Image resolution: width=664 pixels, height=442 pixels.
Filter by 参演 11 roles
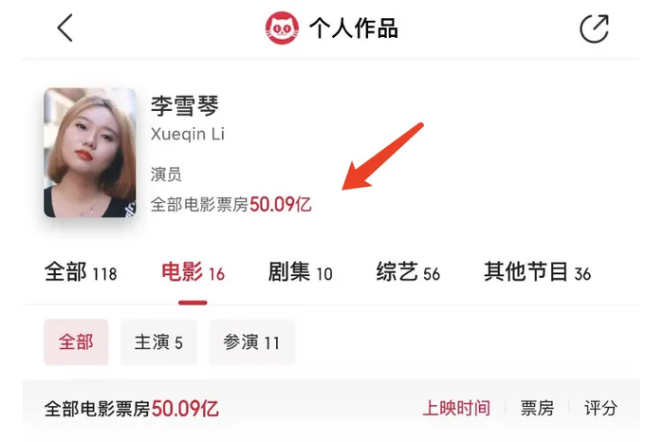(x=251, y=342)
